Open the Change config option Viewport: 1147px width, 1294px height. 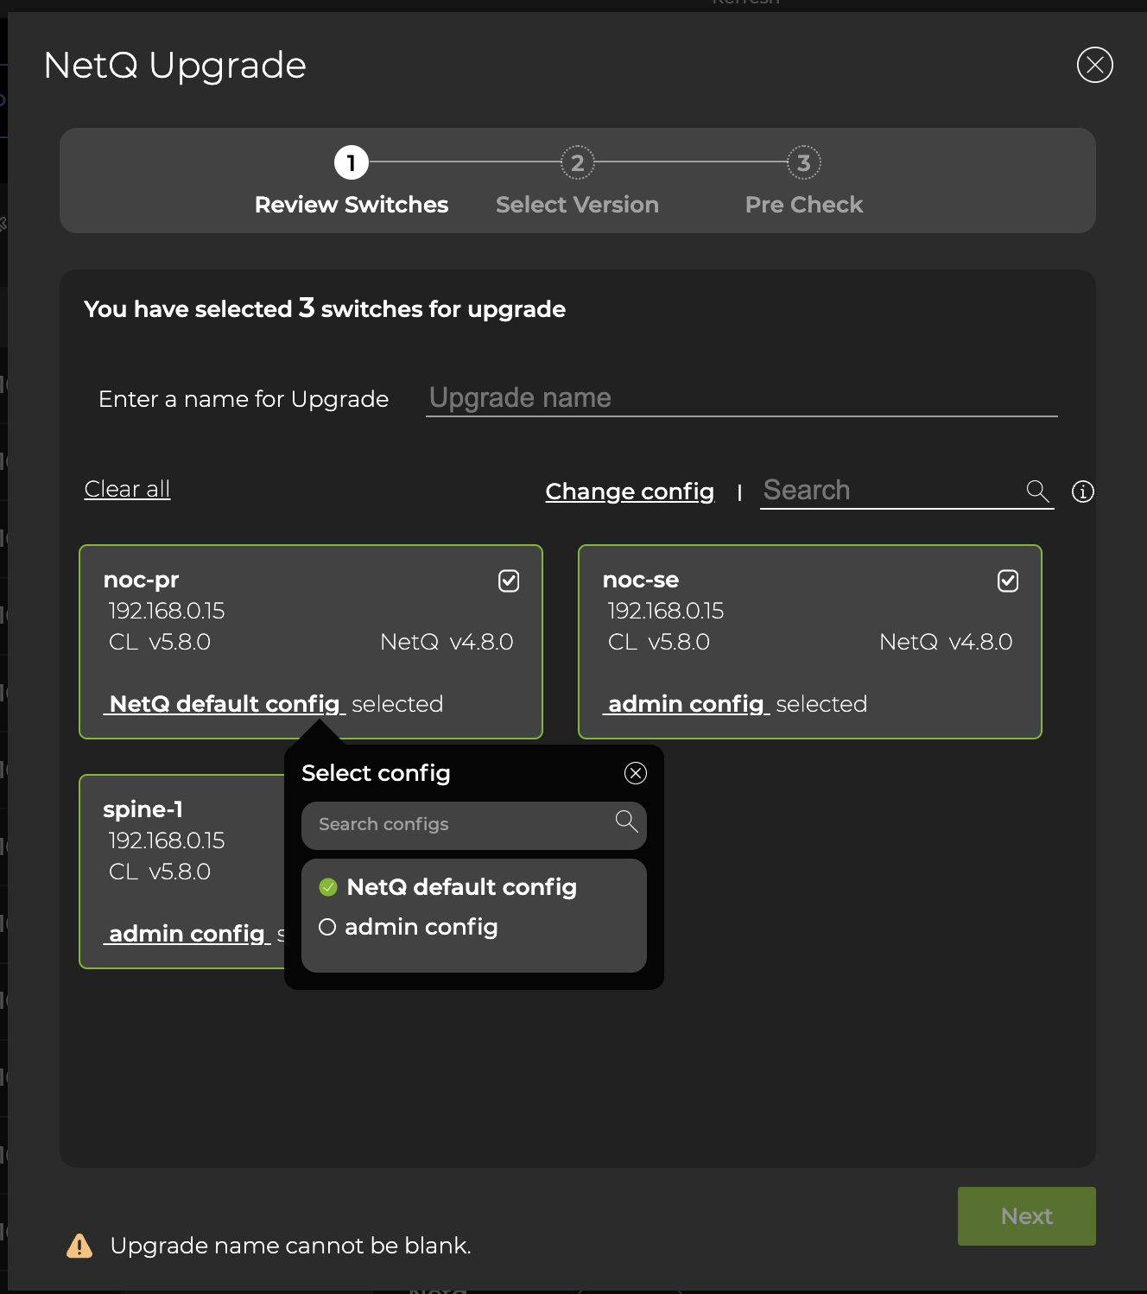[630, 491]
